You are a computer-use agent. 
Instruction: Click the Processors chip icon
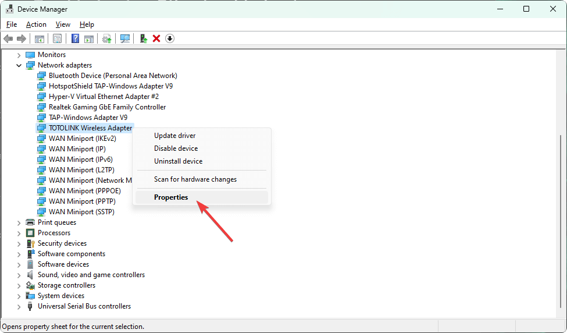(x=30, y=233)
